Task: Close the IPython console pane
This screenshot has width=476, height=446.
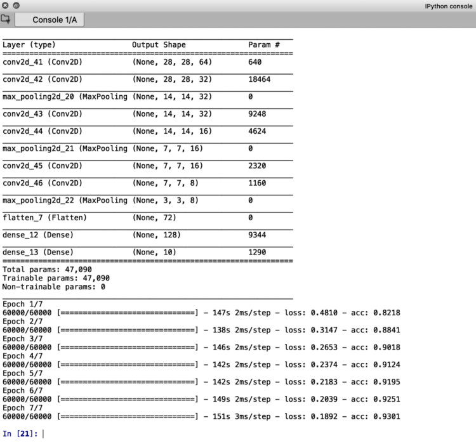Action: [x=5, y=5]
